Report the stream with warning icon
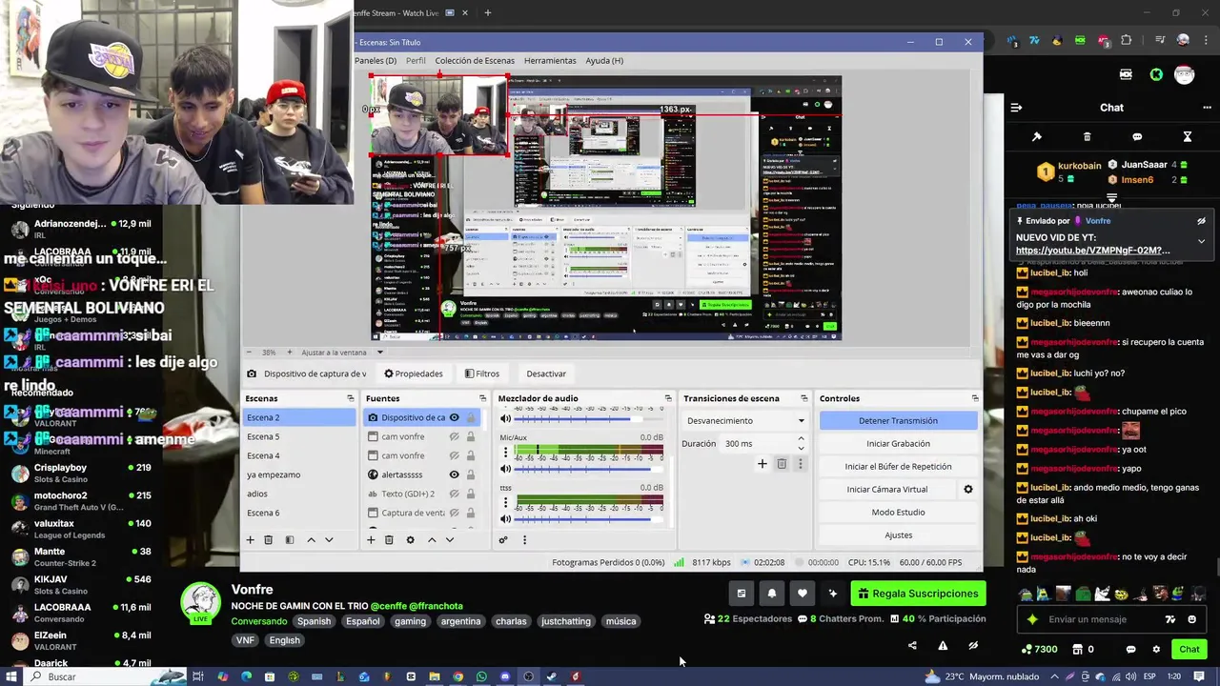1220x686 pixels. (x=943, y=646)
